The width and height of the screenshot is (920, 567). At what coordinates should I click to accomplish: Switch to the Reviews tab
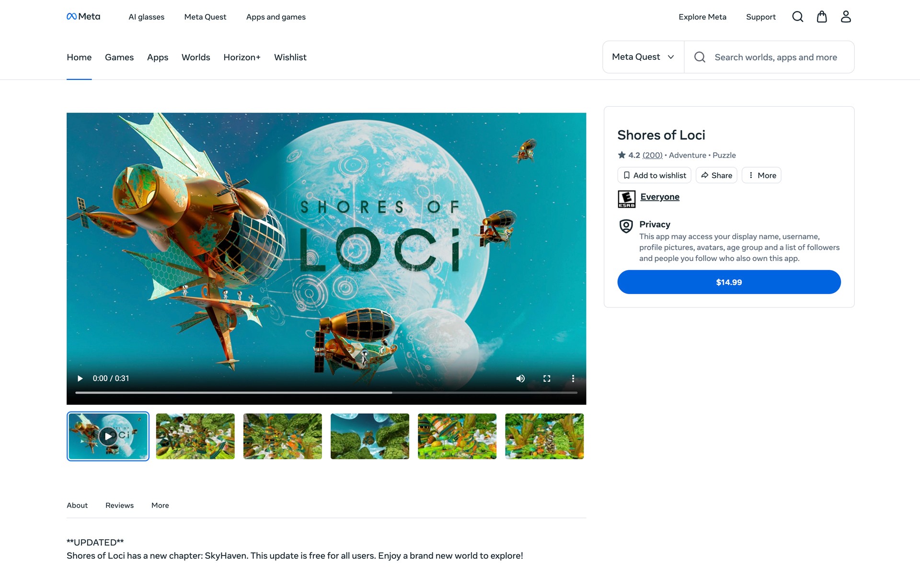pyautogui.click(x=119, y=505)
